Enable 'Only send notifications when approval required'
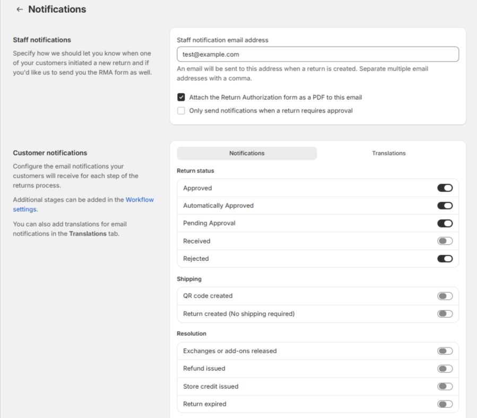The image size is (477, 418). pyautogui.click(x=181, y=111)
